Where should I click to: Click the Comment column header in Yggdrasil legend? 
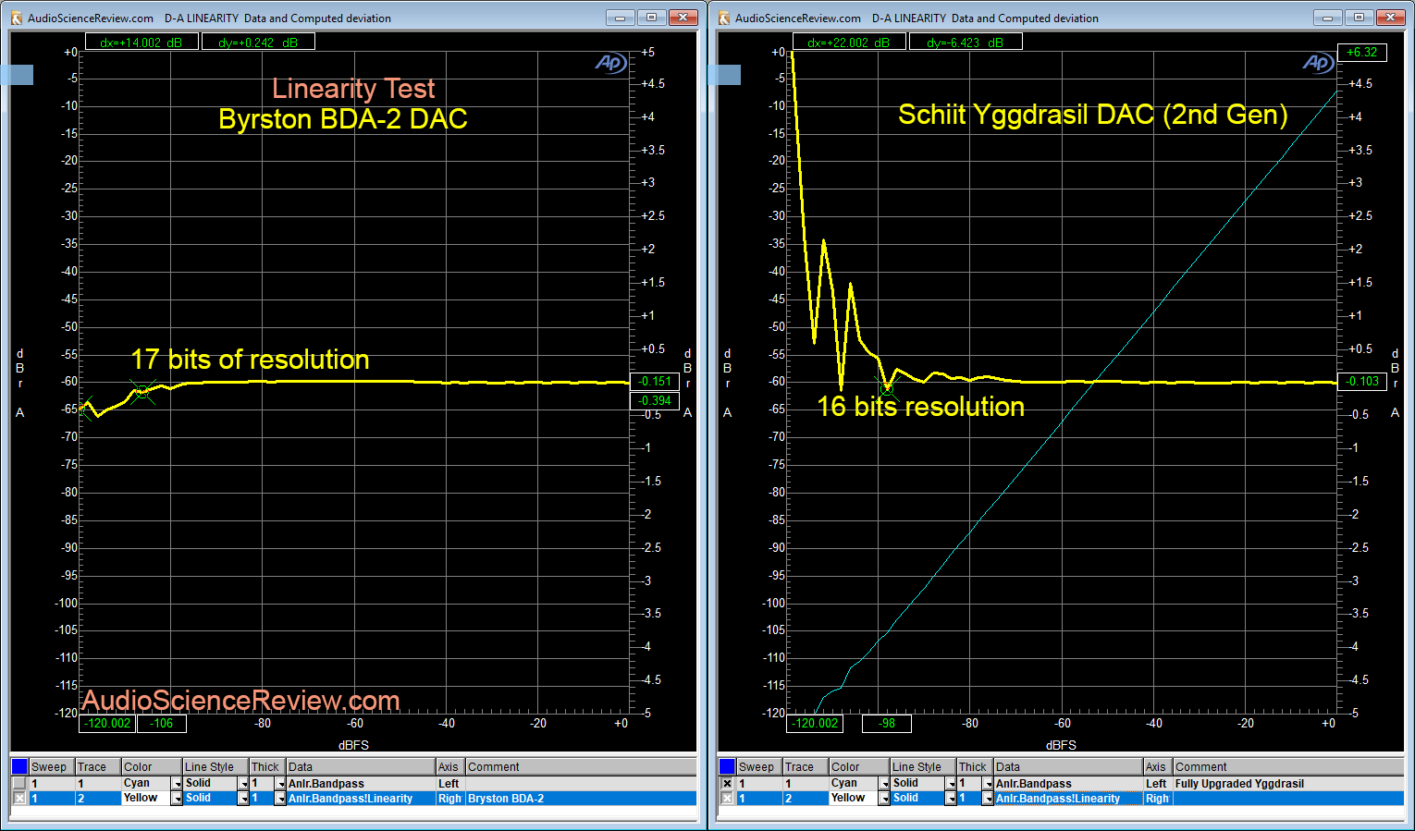[x=1288, y=766]
